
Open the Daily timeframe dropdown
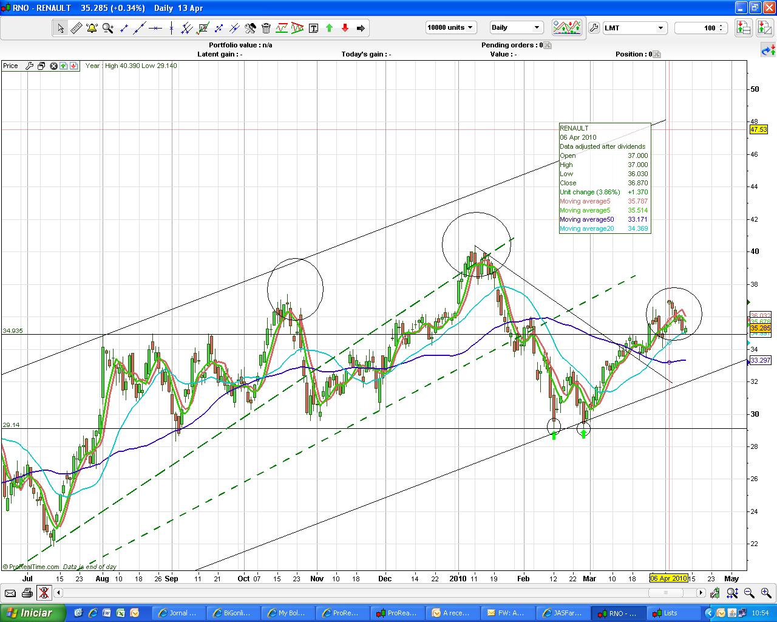pyautogui.click(x=516, y=27)
